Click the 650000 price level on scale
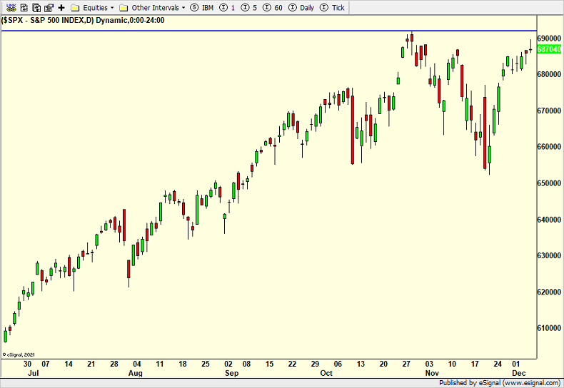564x388 pixels. click(x=549, y=183)
